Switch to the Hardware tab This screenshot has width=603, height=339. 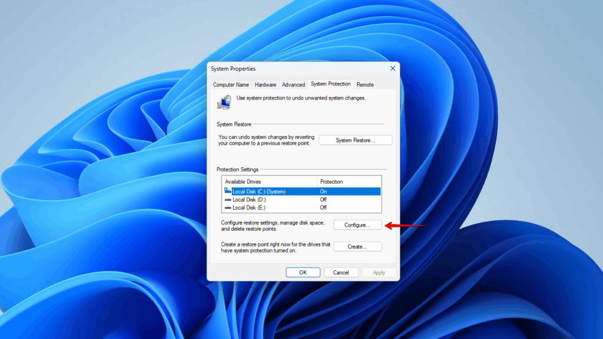click(x=265, y=84)
